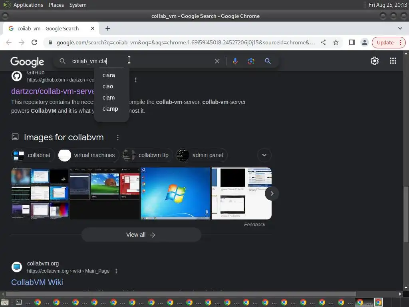Viewport: 409px width, 307px height.
Task: Open more options for Images for collabvm
Action: [118, 138]
